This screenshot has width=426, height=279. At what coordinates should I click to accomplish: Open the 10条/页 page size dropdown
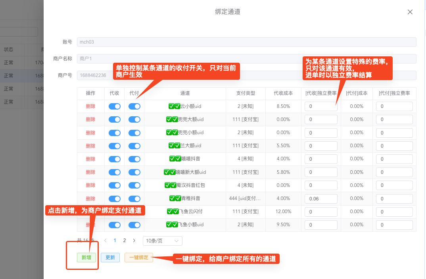pyautogui.click(x=162, y=241)
